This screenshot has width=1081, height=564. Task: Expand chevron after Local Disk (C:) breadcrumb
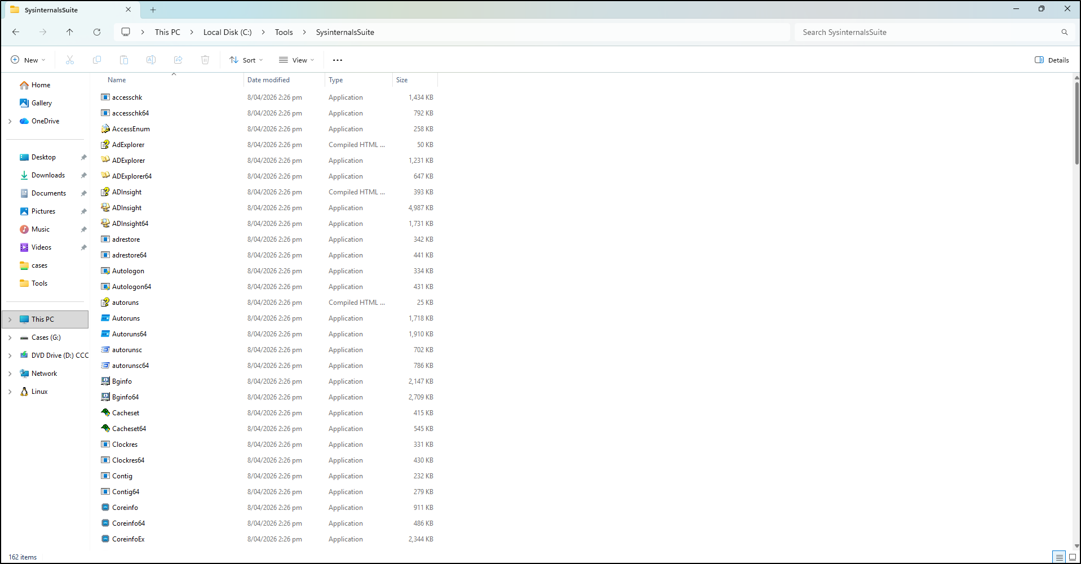263,32
